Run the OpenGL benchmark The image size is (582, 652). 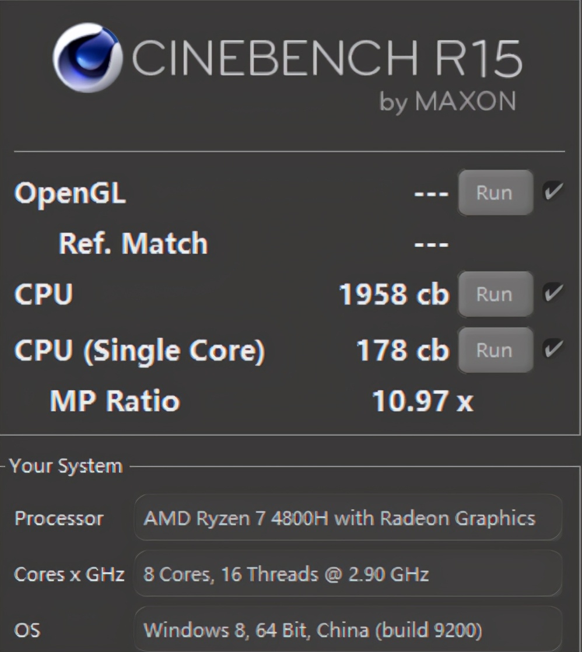[x=495, y=192]
